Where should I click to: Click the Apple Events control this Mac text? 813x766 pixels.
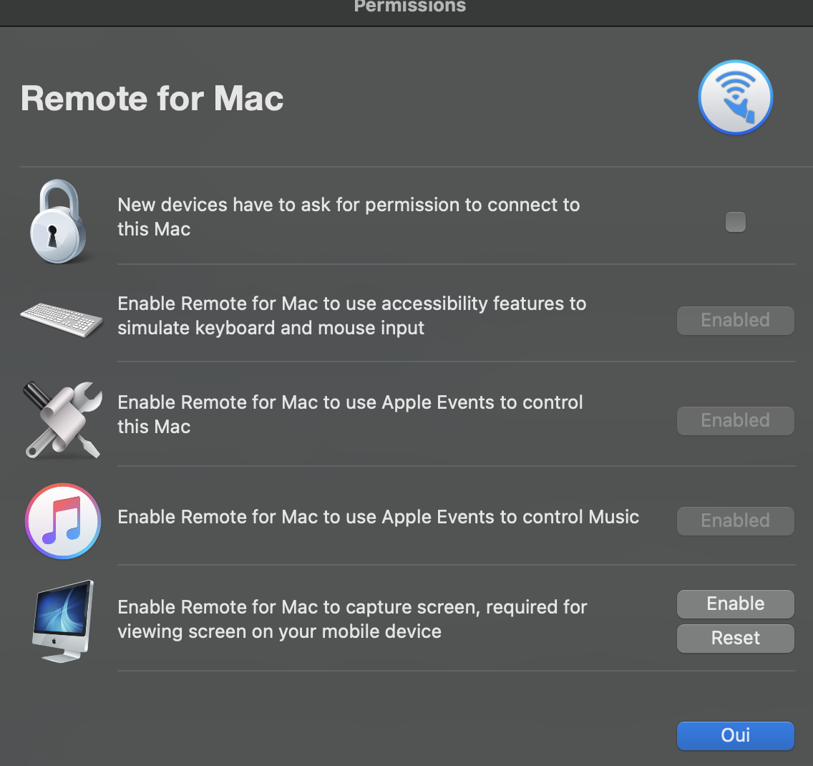coord(350,414)
